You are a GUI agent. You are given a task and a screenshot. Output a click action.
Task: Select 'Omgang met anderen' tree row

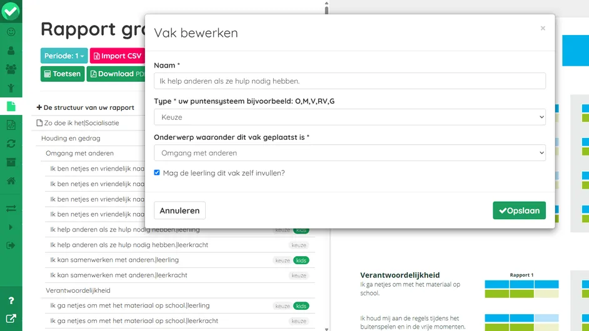pos(79,153)
